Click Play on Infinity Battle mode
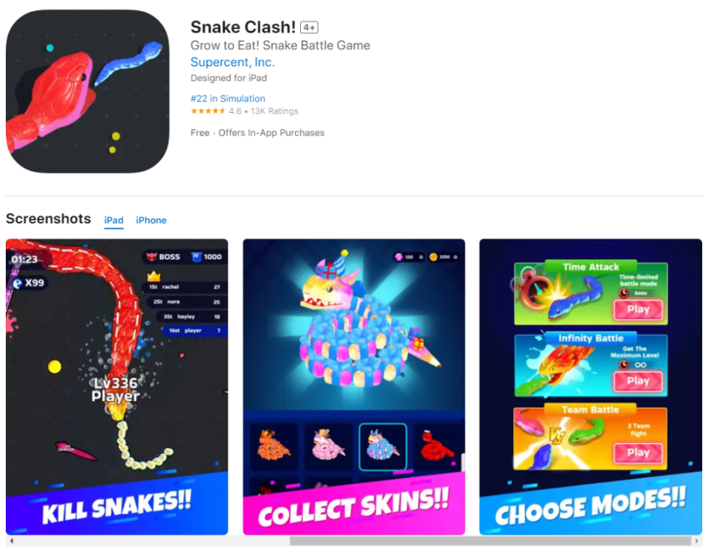The width and height of the screenshot is (708, 555). [x=638, y=381]
